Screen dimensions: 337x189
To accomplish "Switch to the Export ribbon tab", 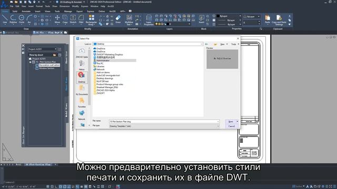I will (80, 12).
